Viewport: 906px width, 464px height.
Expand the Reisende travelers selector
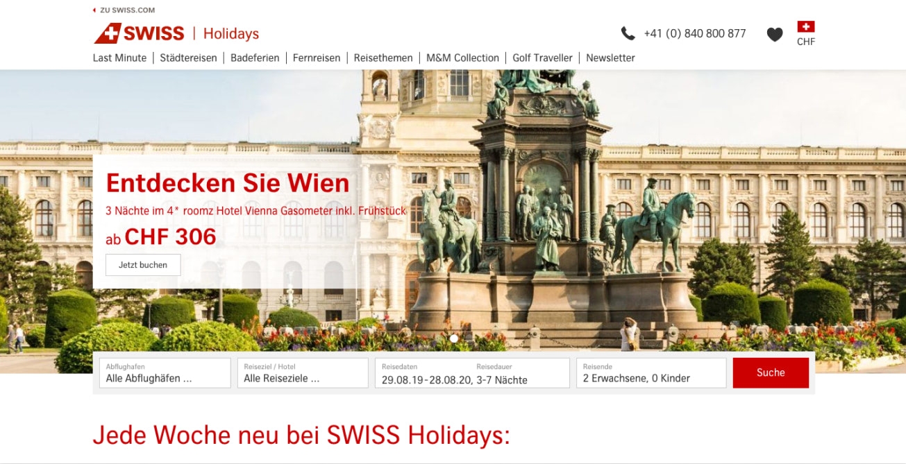651,373
